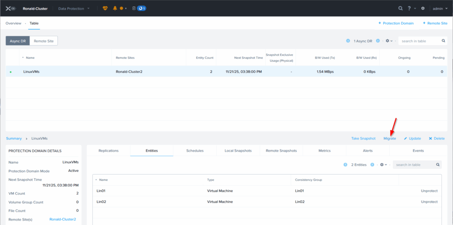Go to next page of Entities list
This screenshot has width=453, height=225.
pyautogui.click(x=372, y=165)
